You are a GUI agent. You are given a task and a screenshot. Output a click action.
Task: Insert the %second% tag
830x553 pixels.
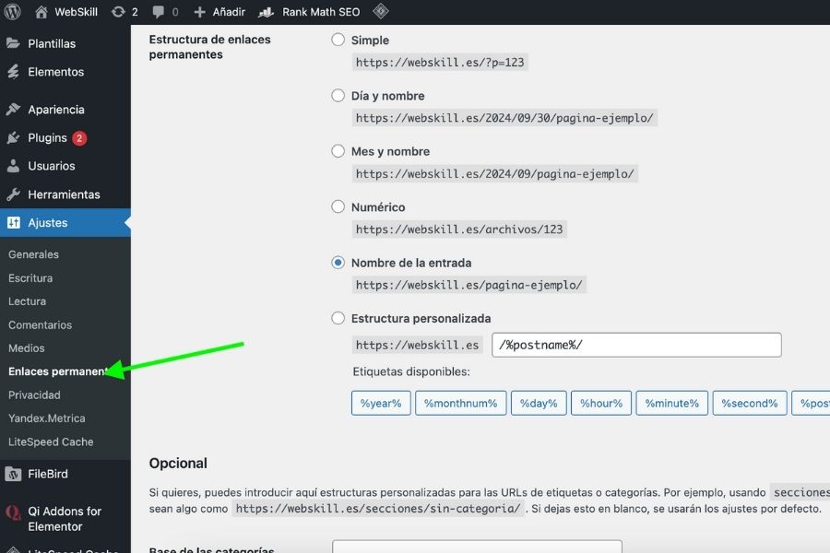pos(750,404)
